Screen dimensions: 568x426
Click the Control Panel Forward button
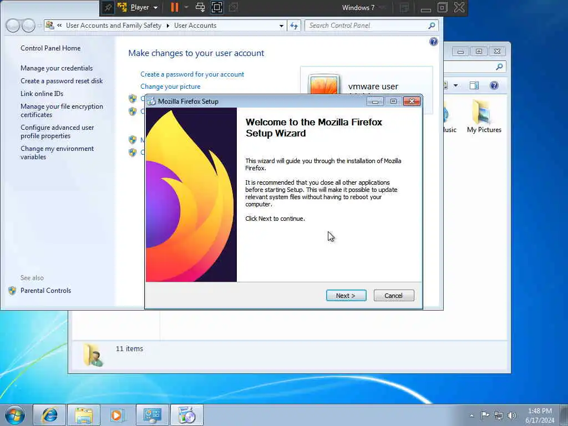(29, 26)
